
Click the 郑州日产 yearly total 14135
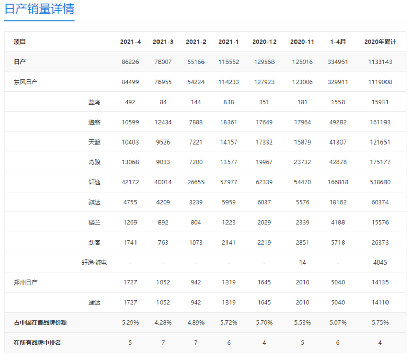pos(380,282)
